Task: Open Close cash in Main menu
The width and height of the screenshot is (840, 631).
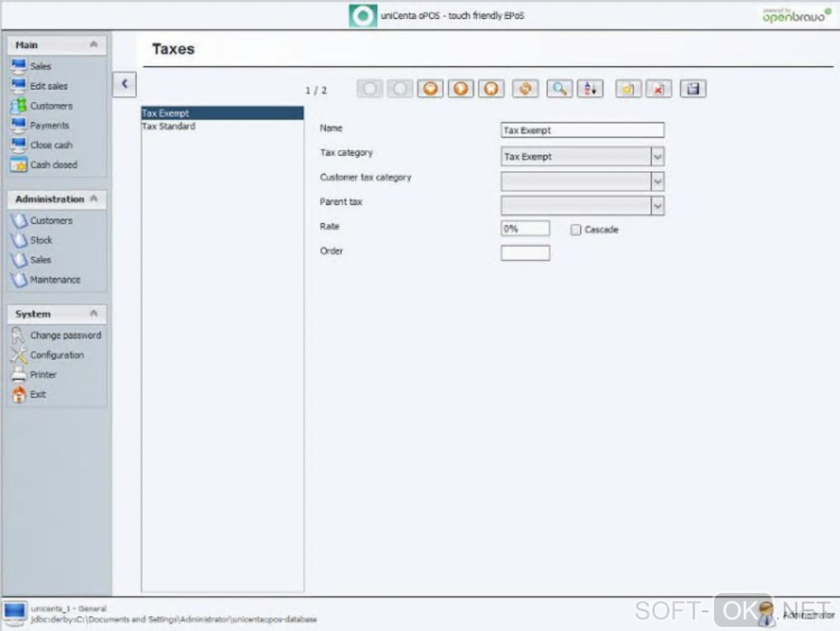Action: pyautogui.click(x=41, y=145)
